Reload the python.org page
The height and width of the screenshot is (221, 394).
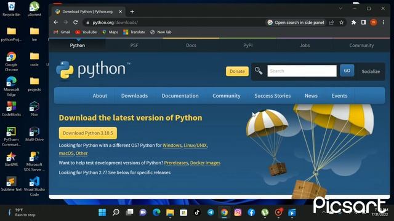(75, 22)
